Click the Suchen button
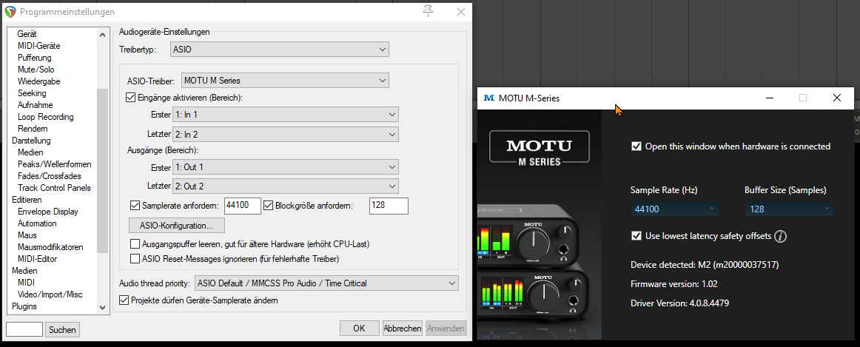Screen dimensions: 860x347 62,329
